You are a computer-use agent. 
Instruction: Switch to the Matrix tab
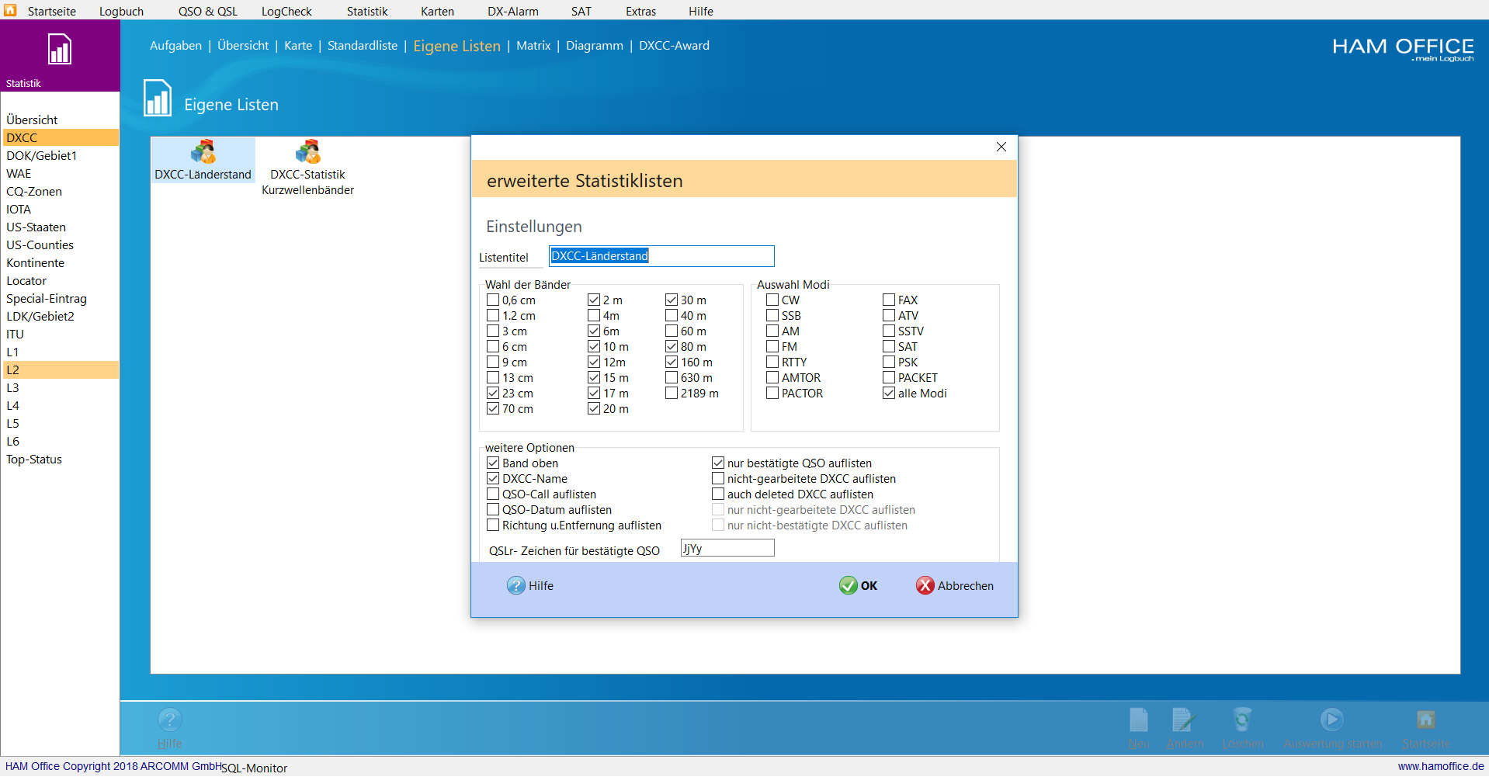coord(533,46)
